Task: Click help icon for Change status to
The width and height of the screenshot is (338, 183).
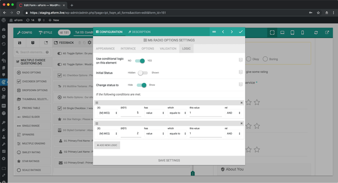Action: click(x=240, y=84)
